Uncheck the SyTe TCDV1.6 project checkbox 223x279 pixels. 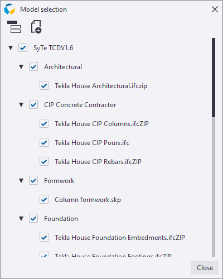23,48
